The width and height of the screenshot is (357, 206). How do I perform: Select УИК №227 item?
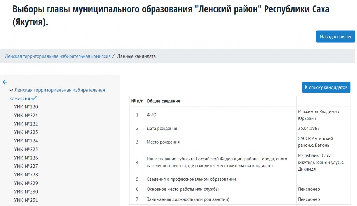26,166
